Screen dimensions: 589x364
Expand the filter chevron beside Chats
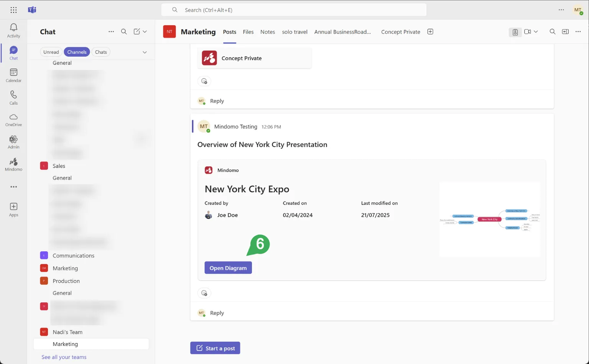[x=145, y=52]
